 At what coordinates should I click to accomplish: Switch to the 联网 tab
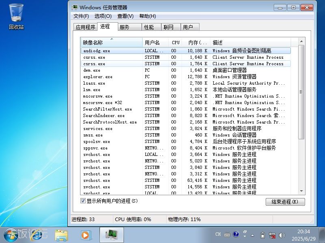click(x=171, y=27)
